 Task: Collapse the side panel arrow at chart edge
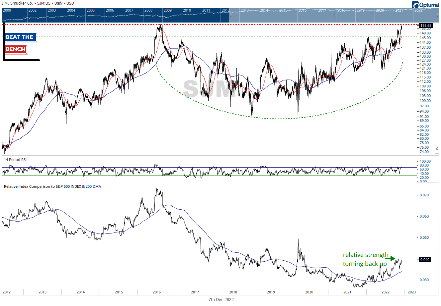tap(437, 149)
